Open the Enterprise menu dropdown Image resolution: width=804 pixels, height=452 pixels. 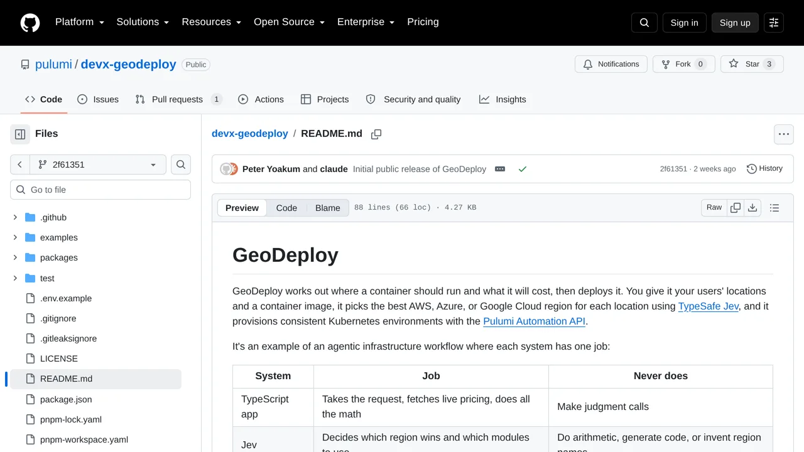click(x=366, y=22)
